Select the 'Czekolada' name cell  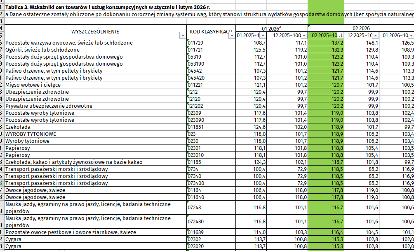[96, 127]
